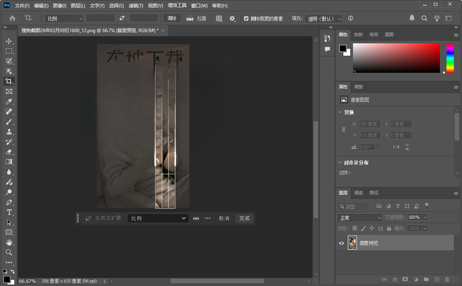The image size is (462, 286).
Task: Toggle type layer filter icon
Action: pyautogui.click(x=398, y=206)
